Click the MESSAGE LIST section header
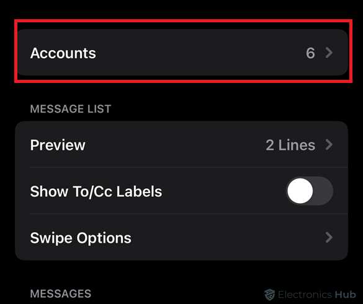The image size is (363, 304). (71, 109)
